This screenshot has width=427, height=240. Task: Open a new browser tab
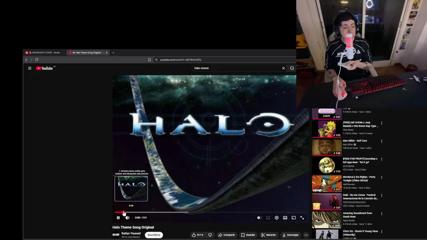113,53
